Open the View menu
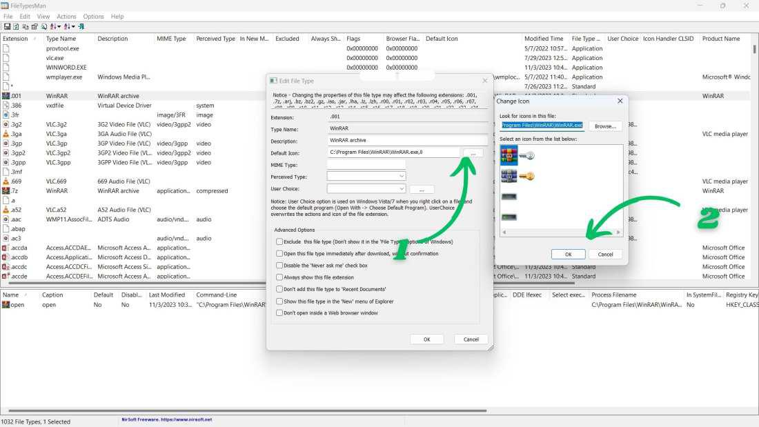759x427 pixels. click(x=43, y=17)
